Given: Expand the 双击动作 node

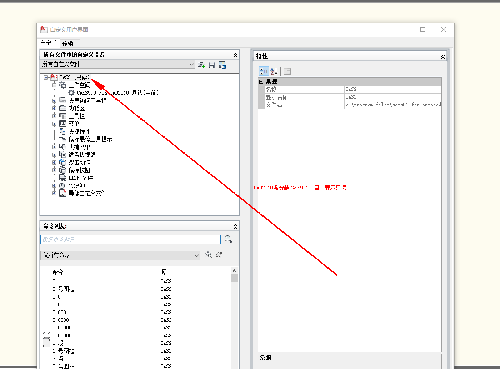Looking at the screenshot, I should point(54,162).
